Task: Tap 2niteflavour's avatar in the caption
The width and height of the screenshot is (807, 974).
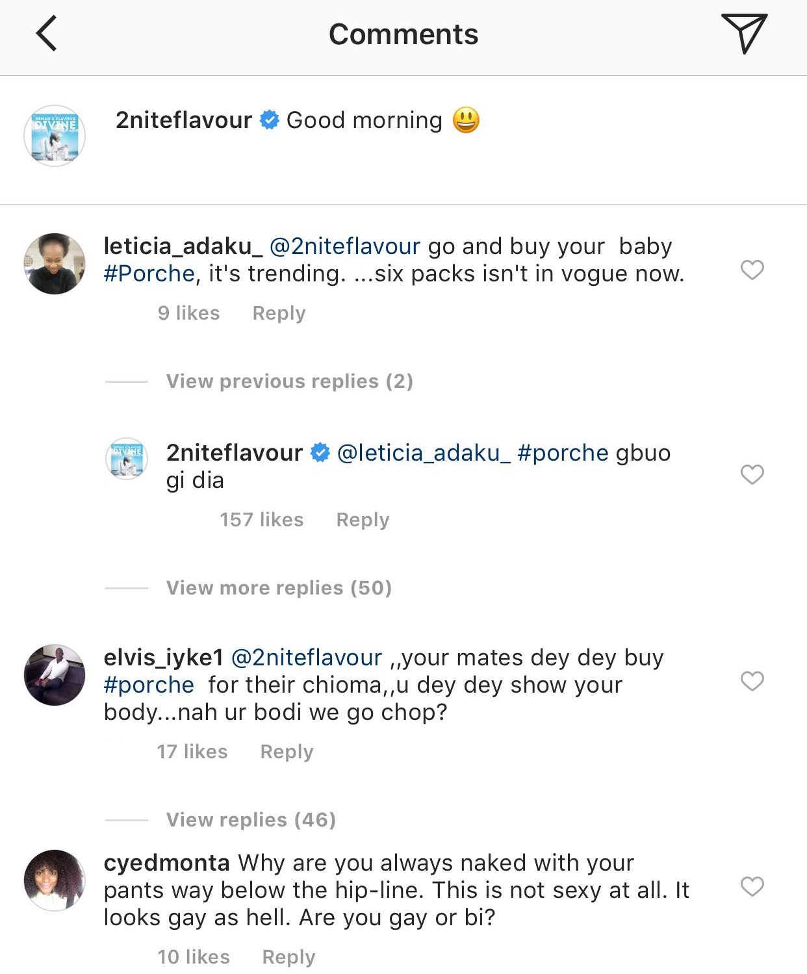Action: [55, 136]
